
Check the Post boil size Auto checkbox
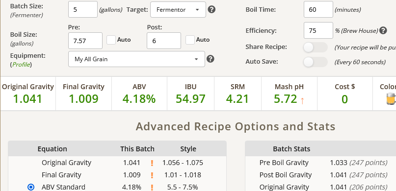coord(190,40)
